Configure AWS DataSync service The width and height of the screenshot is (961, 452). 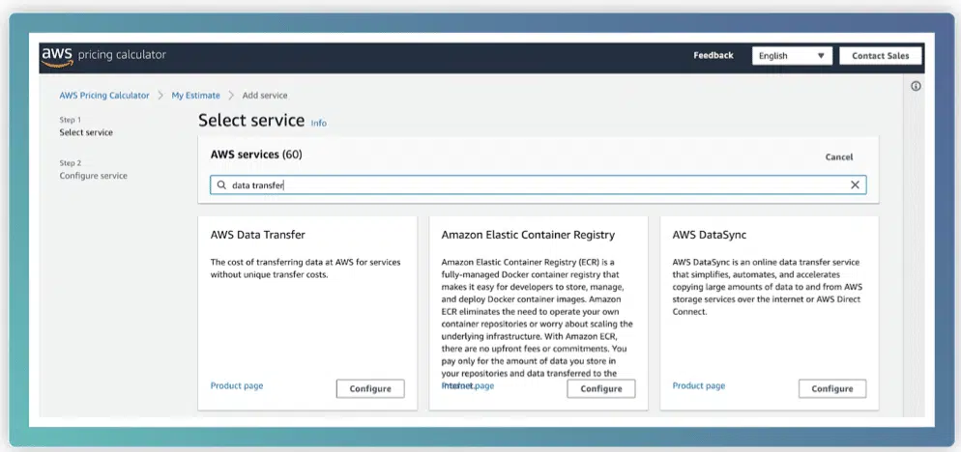[832, 389]
